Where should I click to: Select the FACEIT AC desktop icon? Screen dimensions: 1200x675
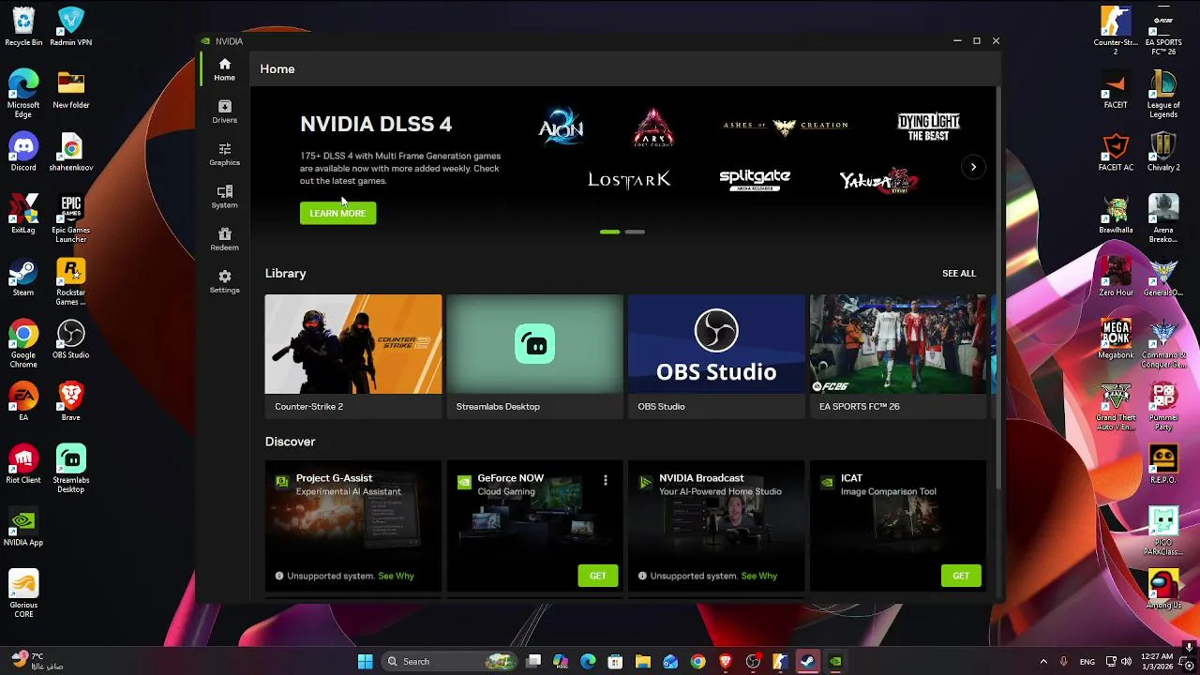1116,152
